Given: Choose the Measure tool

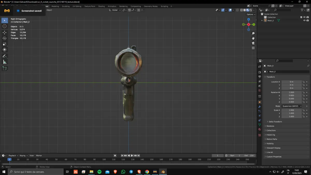Looking at the screenshot, I should click(4, 62).
